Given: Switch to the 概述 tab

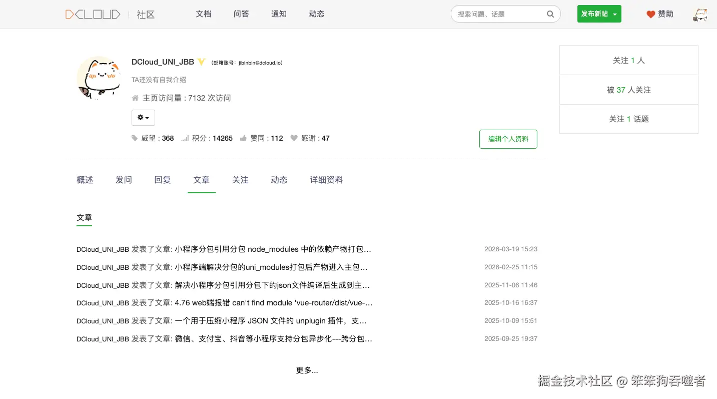Looking at the screenshot, I should click(85, 180).
